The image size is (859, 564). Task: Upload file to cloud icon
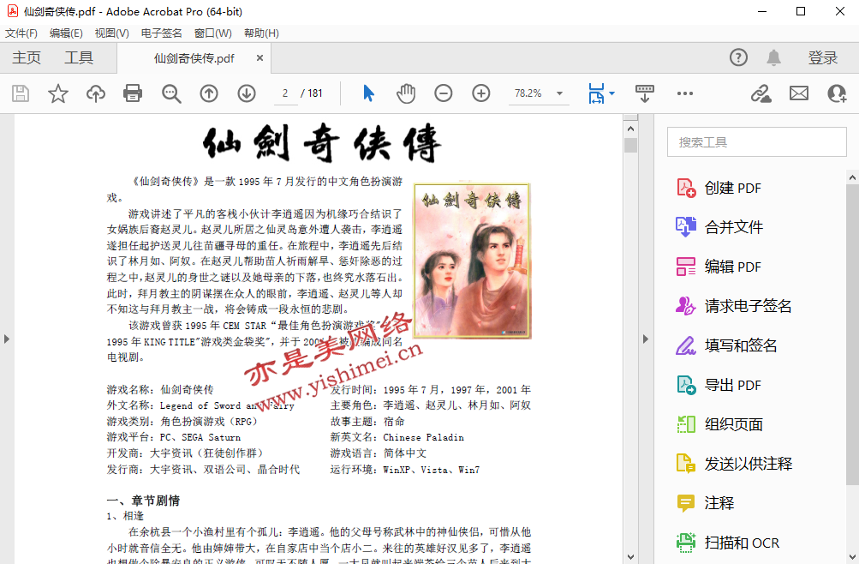pos(96,93)
